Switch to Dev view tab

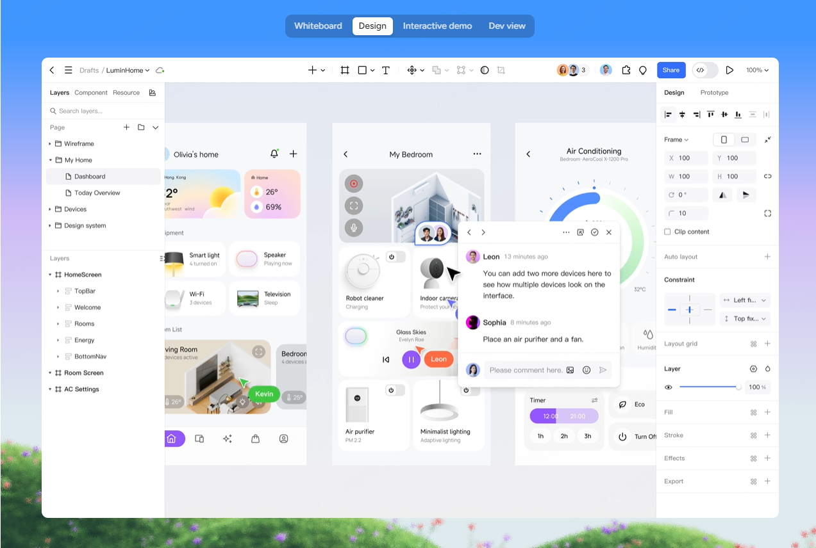pos(507,26)
